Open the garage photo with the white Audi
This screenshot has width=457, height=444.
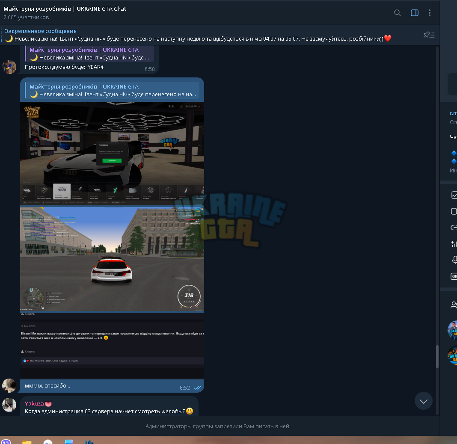pyautogui.click(x=112, y=154)
